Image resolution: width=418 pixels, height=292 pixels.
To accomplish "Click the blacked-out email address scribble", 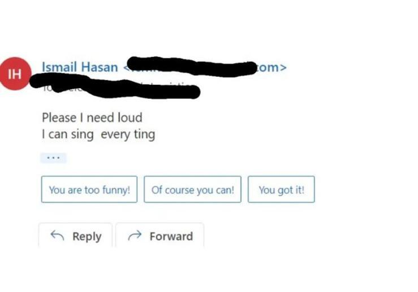I will [x=191, y=67].
